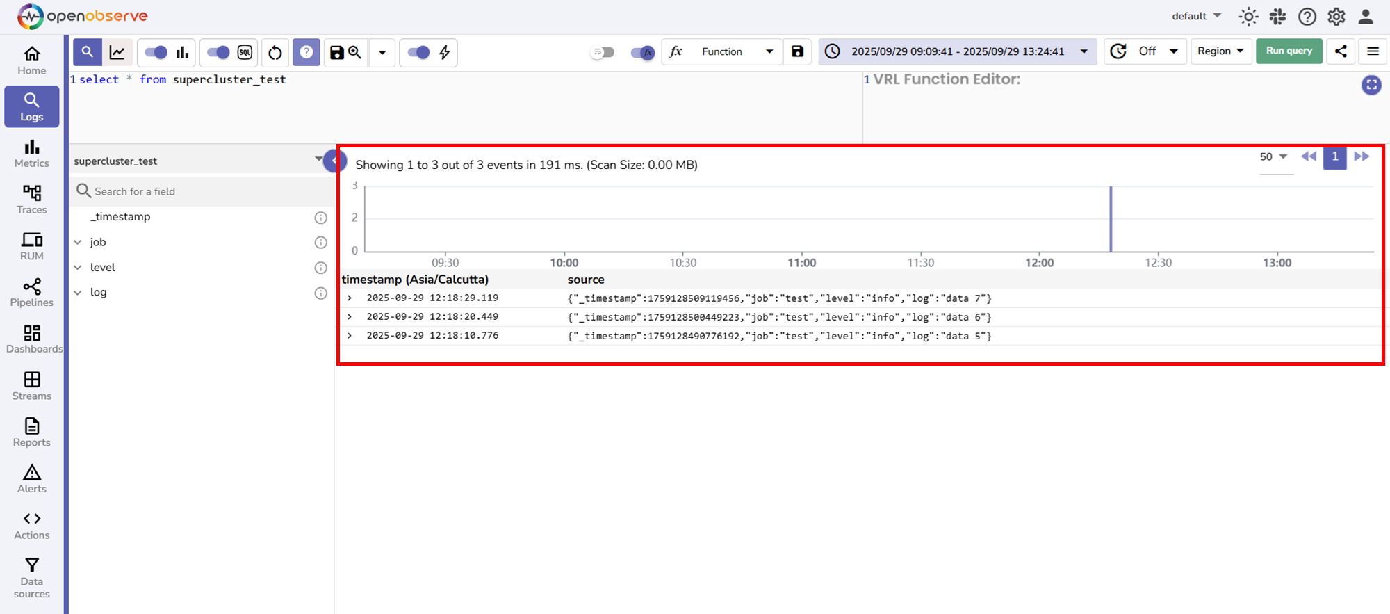
Task: Open the Alerts section
Action: coord(32,479)
